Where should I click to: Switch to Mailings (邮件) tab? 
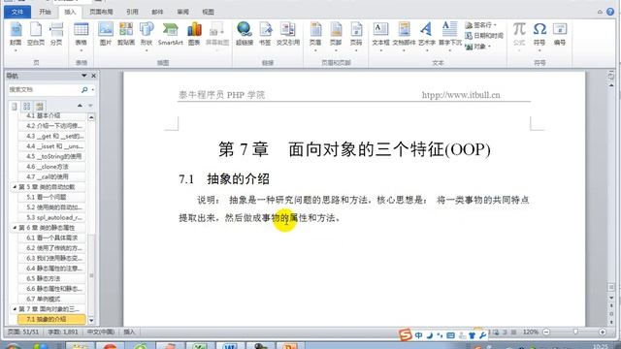point(157,12)
